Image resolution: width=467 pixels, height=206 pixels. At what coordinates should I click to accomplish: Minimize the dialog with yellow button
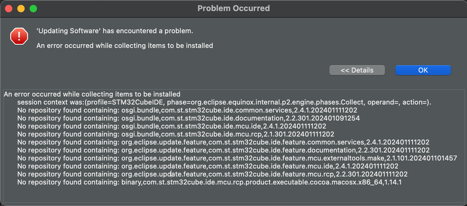21,8
